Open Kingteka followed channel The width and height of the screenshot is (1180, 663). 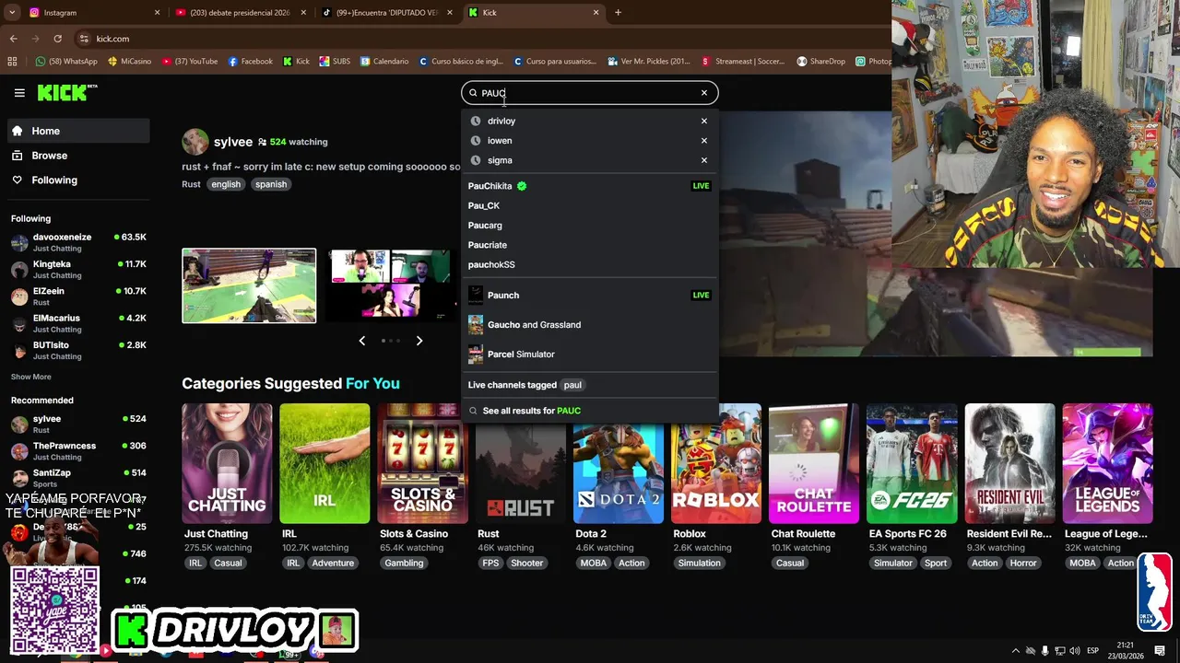click(78, 269)
